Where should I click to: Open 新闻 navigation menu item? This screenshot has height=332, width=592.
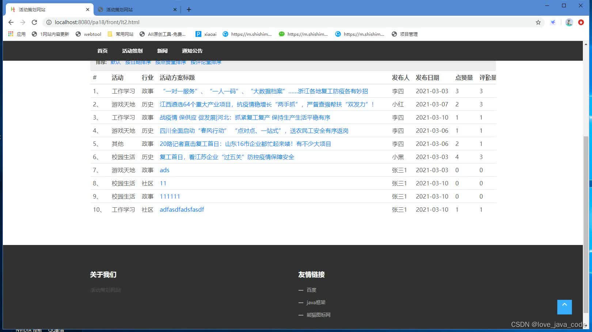click(x=162, y=51)
